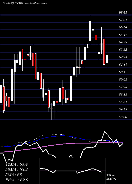Click the 50MA : 63.2 readout
This screenshot has width=132, height=184.
(17, 170)
